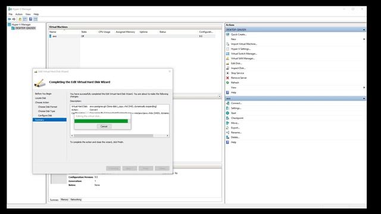
Task: Click the Hyper-V Settings icon
Action: 227,49
